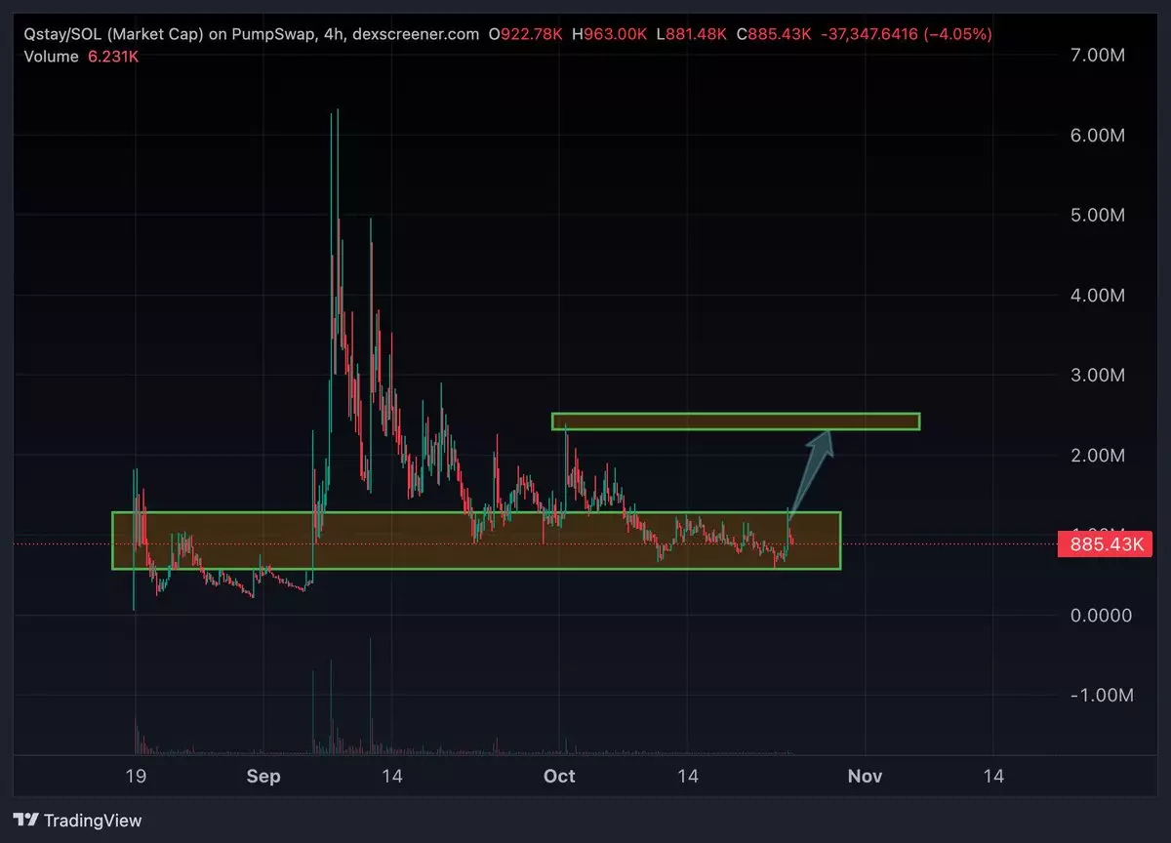This screenshot has width=1171, height=843.
Task: Select the large orange support zone box
Action: tap(475, 542)
